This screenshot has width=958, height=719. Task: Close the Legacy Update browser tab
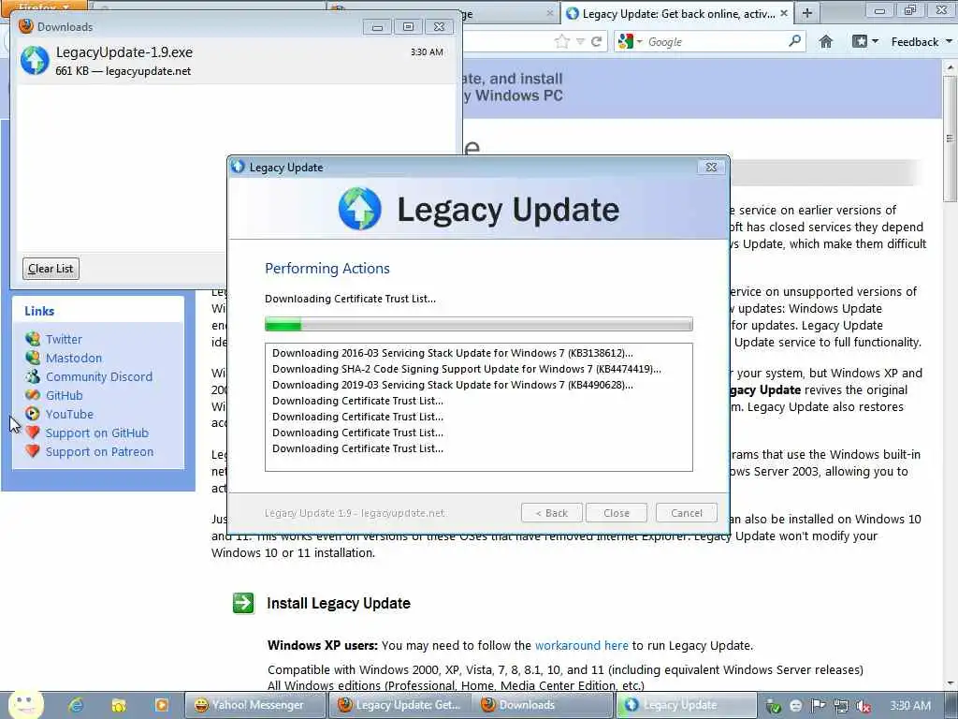point(784,13)
